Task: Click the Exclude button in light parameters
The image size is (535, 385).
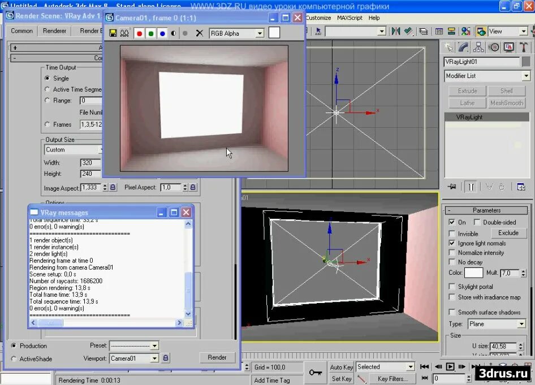Action: point(508,233)
